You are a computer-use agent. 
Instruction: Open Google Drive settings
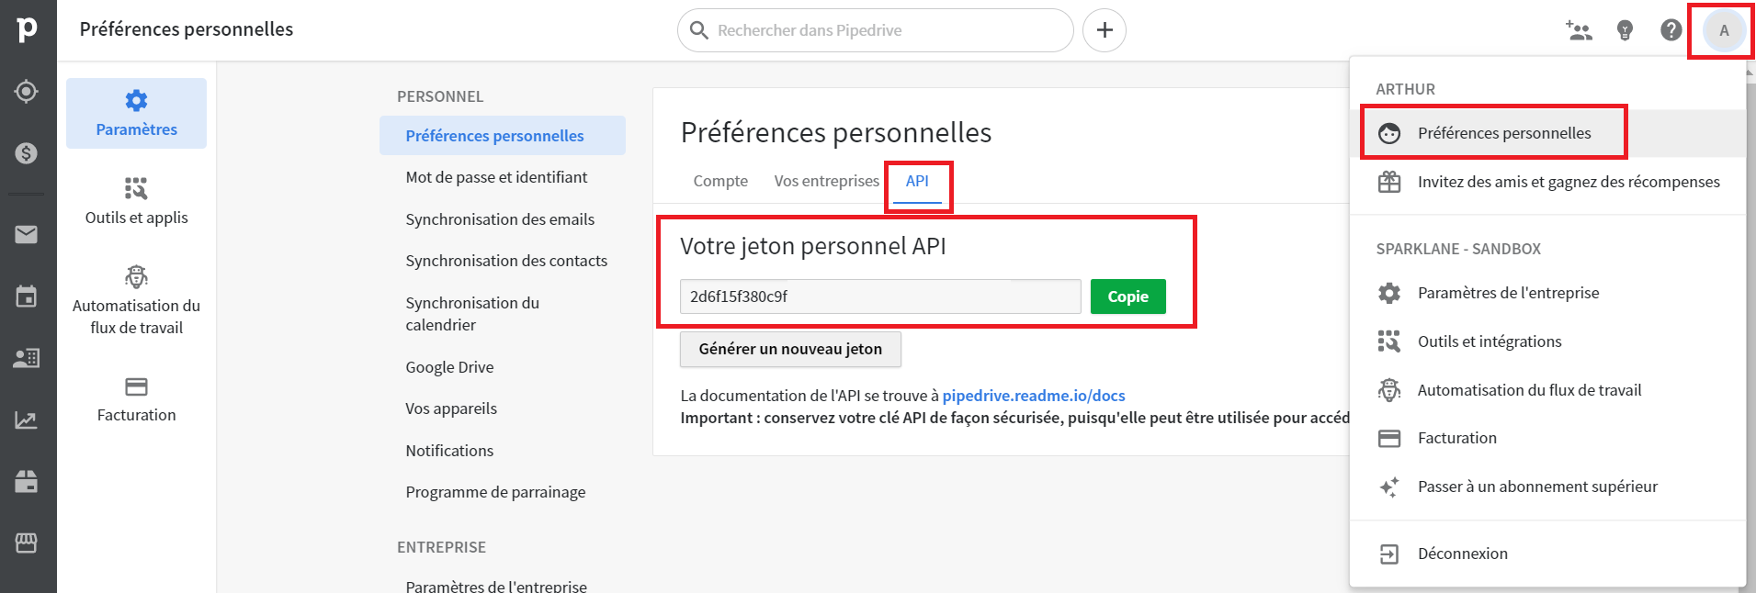pos(449,367)
